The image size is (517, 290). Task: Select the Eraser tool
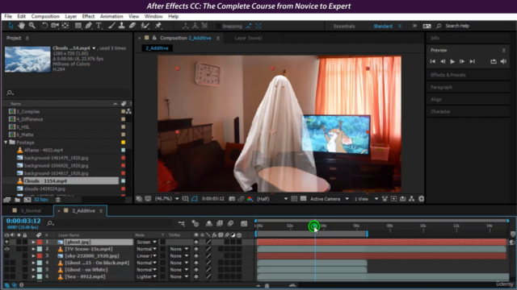click(132, 26)
